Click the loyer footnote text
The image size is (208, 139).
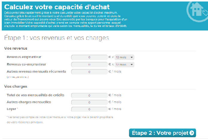pos(60,120)
